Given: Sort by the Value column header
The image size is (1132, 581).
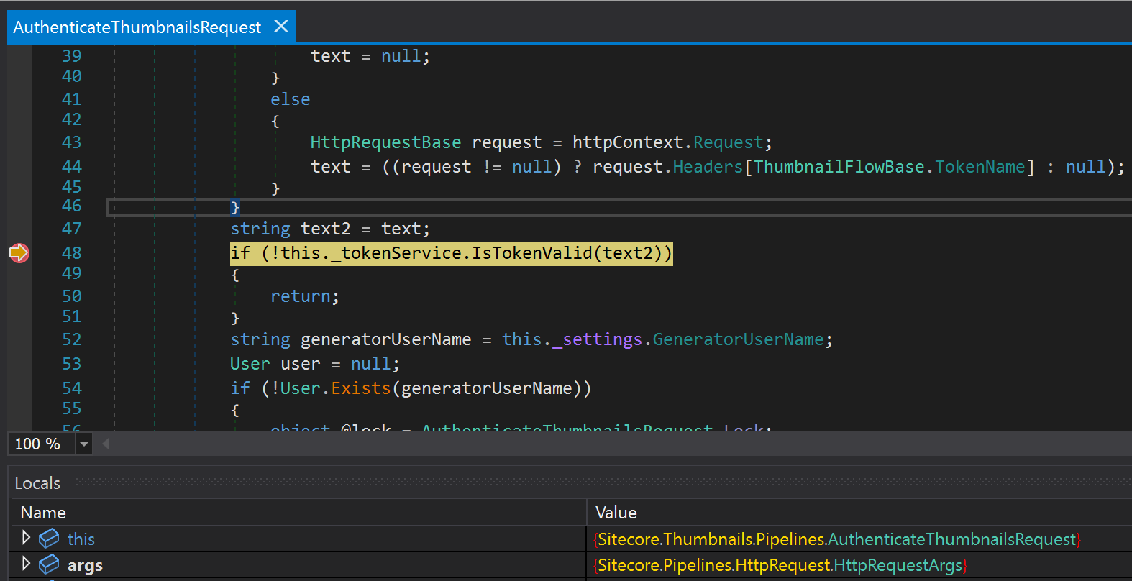Looking at the screenshot, I should click(x=616, y=513).
